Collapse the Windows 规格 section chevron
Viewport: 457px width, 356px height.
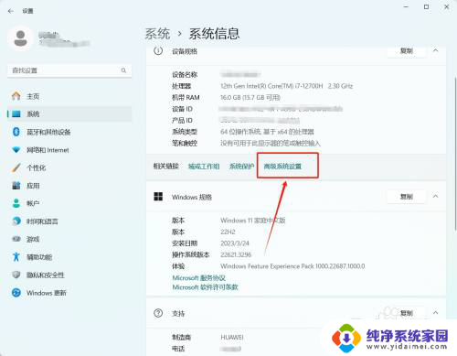[x=436, y=197]
